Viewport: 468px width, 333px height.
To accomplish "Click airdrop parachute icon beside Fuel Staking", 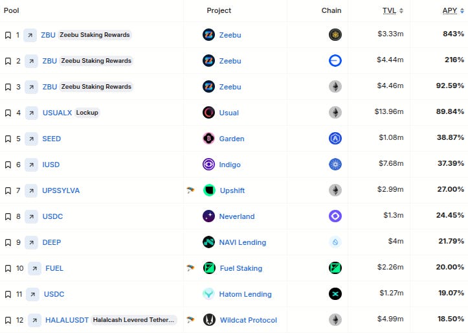I will tap(190, 268).
